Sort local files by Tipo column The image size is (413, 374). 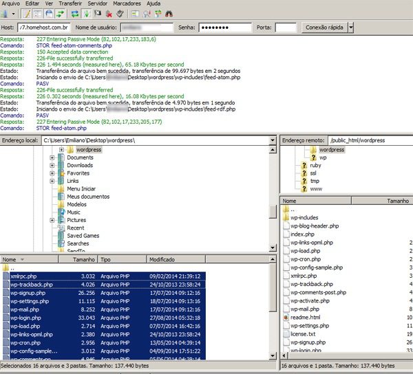point(122,260)
